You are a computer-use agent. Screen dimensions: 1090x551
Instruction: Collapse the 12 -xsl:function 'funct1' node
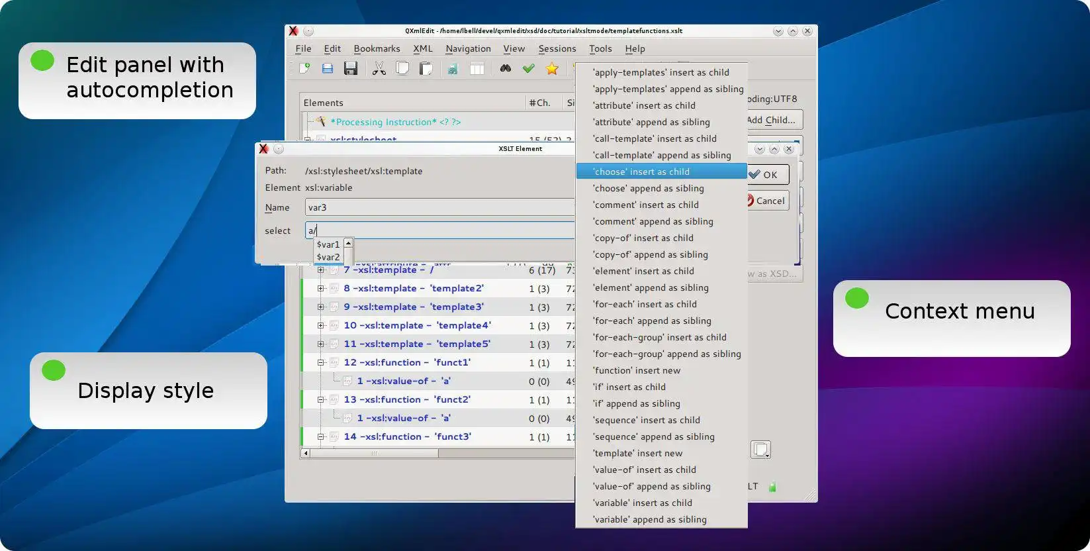[320, 363]
